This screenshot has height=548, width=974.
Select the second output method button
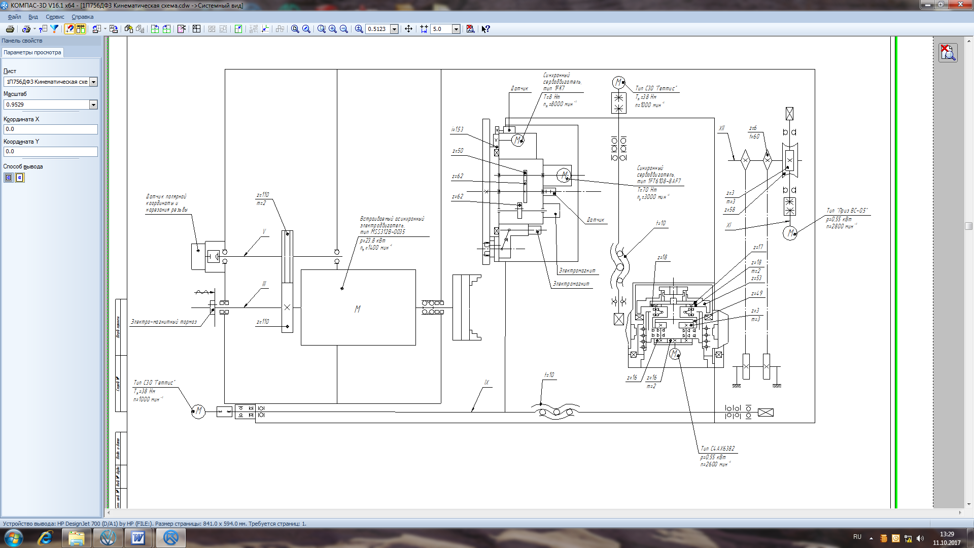20,178
